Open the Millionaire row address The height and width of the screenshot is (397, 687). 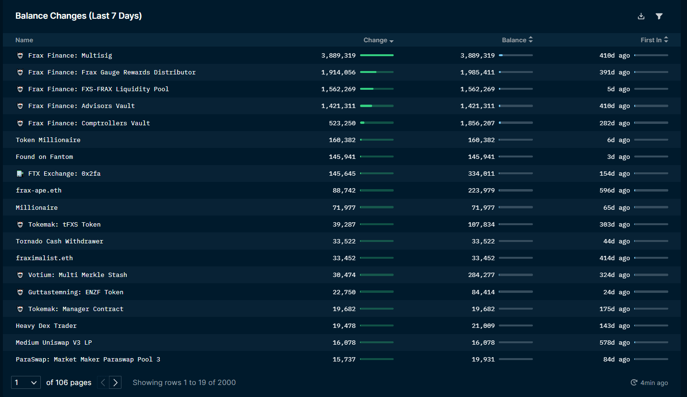pyautogui.click(x=36, y=208)
